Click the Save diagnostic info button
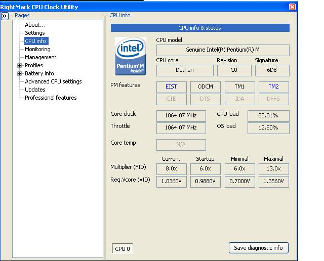The image size is (324, 261). pos(259,248)
